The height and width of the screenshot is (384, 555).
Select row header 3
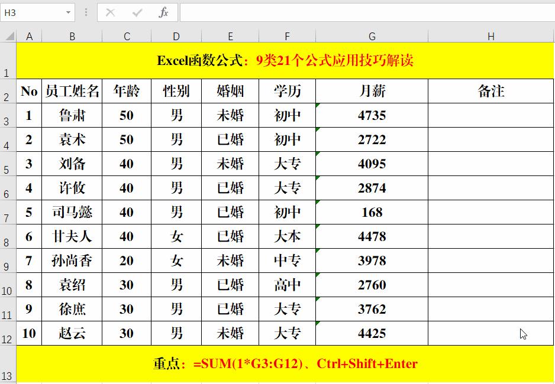(x=8, y=115)
